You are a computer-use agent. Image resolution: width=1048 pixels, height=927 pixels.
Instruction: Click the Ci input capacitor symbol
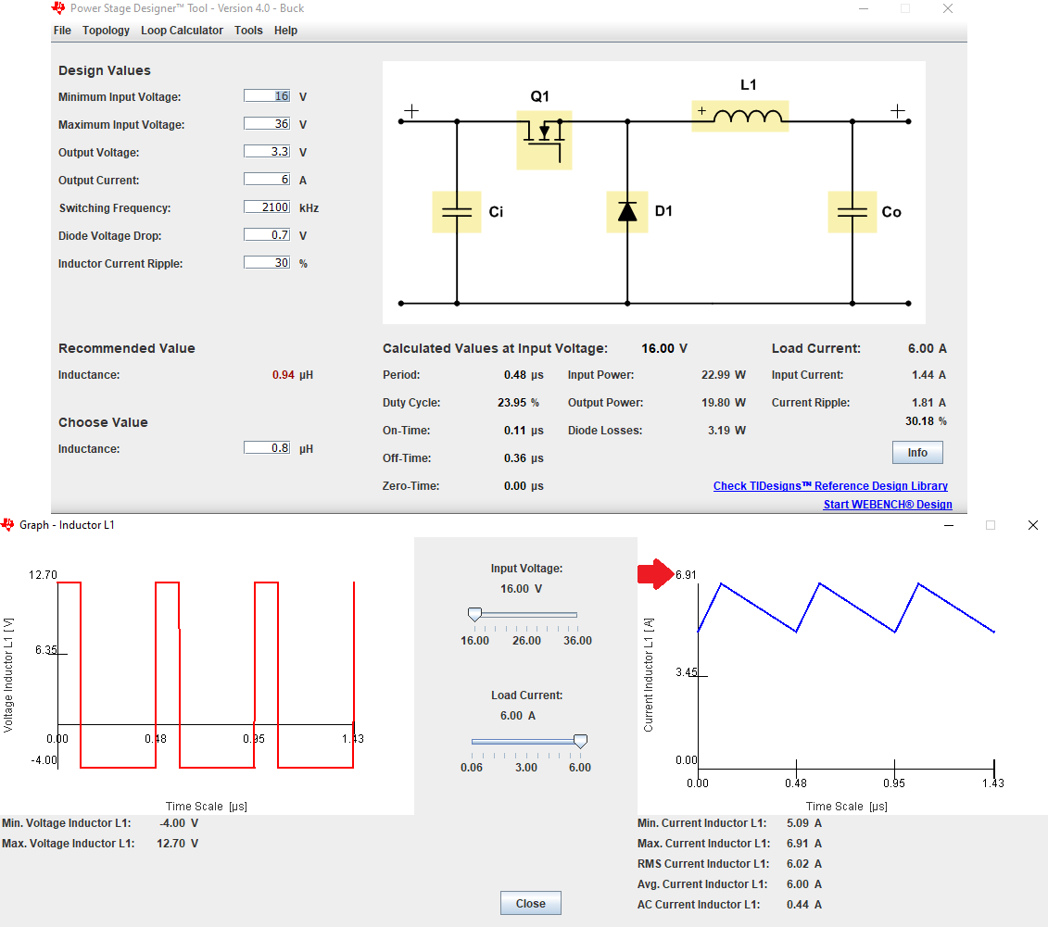point(456,211)
